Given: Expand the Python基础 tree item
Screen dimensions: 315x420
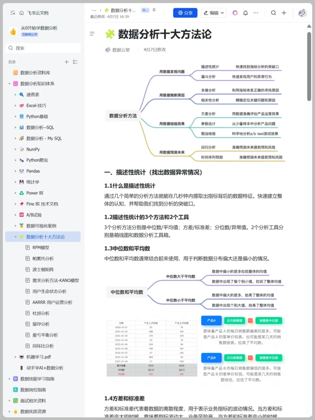Looking at the screenshot, I should click(x=15, y=116).
